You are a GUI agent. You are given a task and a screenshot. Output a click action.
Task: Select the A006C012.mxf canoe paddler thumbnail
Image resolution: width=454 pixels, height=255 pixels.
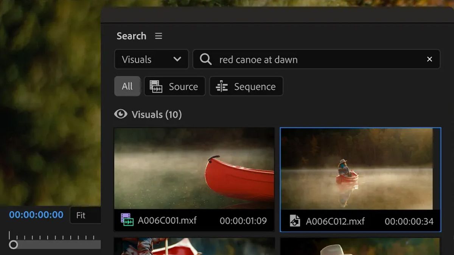point(357,169)
